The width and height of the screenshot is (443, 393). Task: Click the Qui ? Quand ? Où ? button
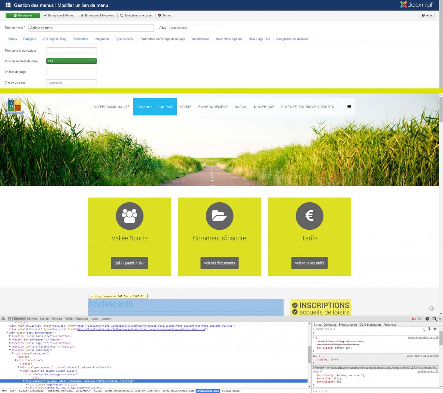coord(129,263)
